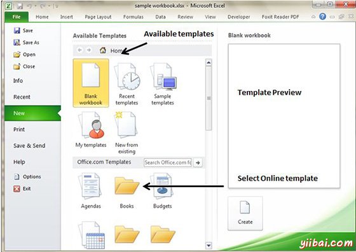Switch to the Formulas tab
This screenshot has width=356, height=252.
[x=133, y=17]
